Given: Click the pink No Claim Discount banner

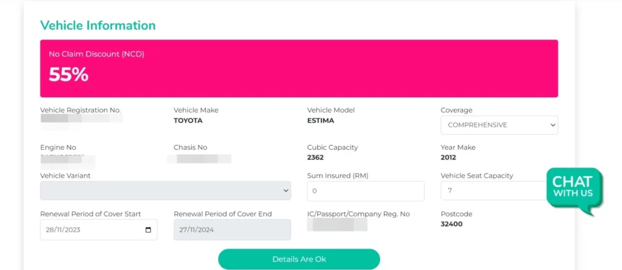Looking at the screenshot, I should (299, 68).
